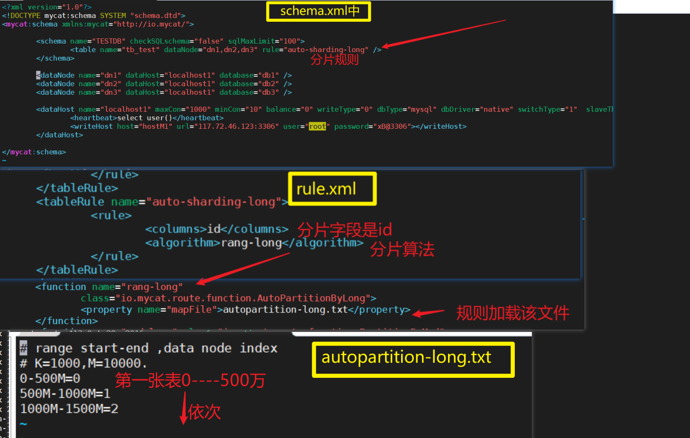The width and height of the screenshot is (690, 438).
Task: Click maxCon="1000" attribute
Action: tap(182, 109)
